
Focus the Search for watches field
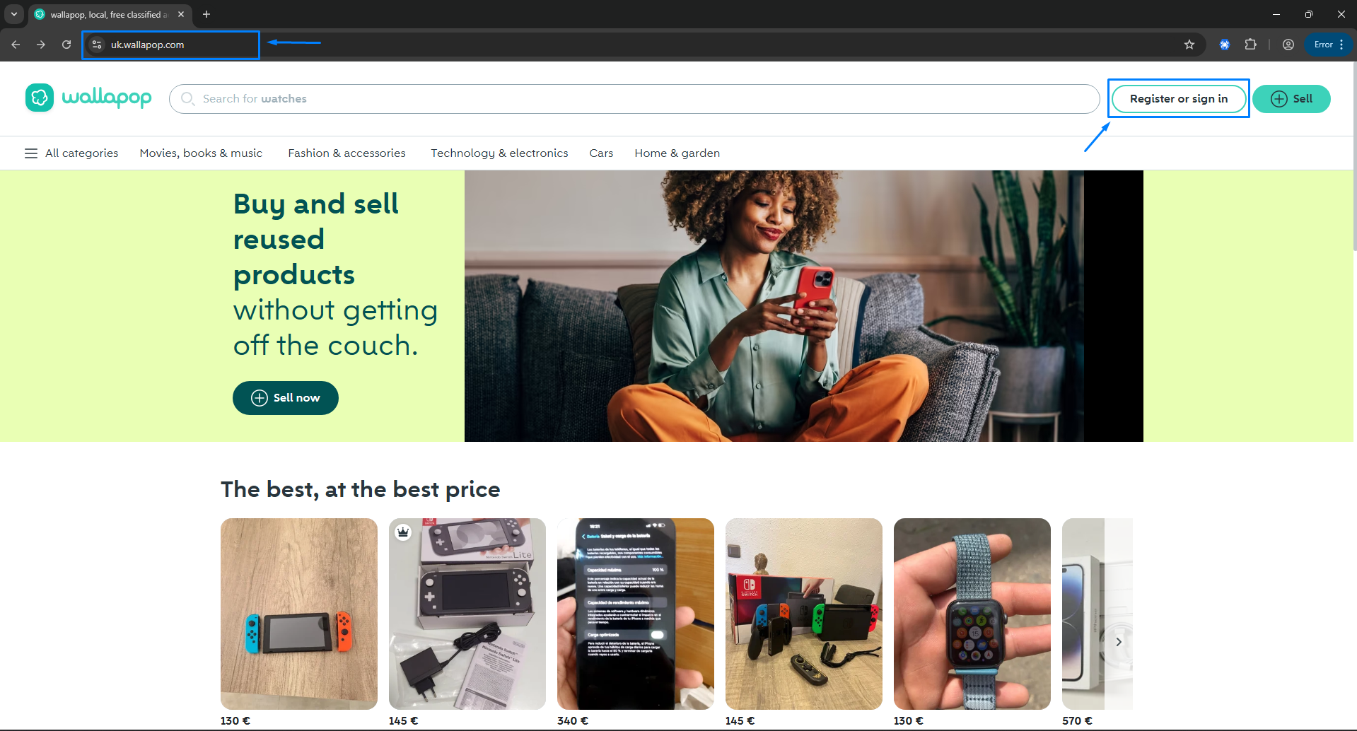click(634, 99)
